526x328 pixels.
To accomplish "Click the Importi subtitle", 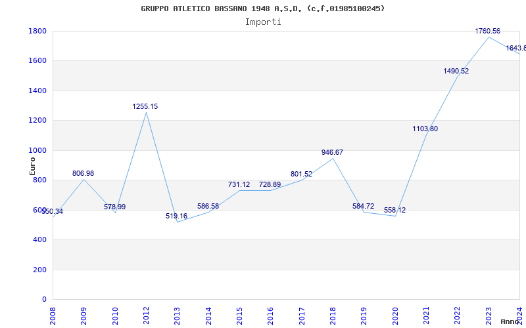I will [263, 22].
